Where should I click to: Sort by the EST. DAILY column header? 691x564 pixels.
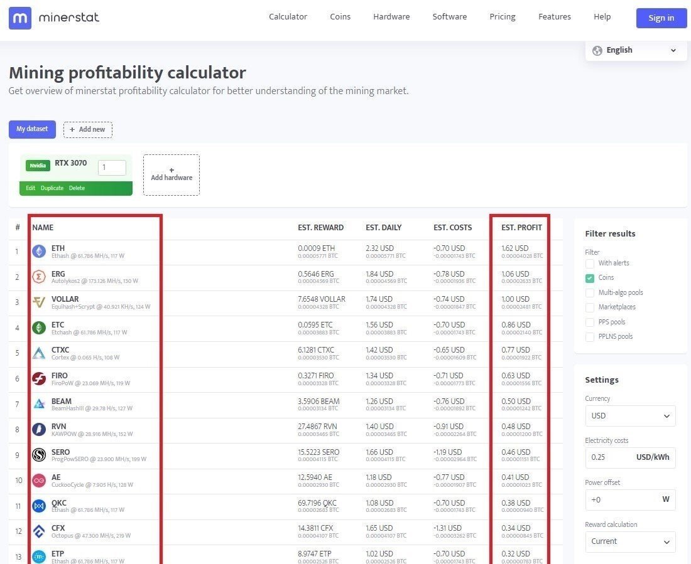coord(383,228)
